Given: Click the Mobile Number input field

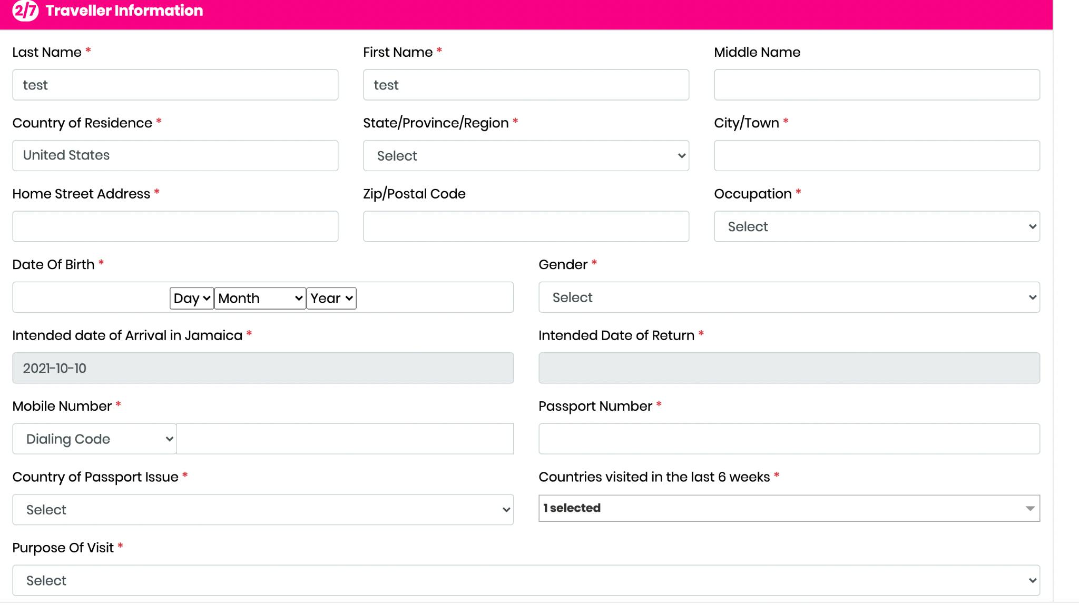Looking at the screenshot, I should point(345,439).
